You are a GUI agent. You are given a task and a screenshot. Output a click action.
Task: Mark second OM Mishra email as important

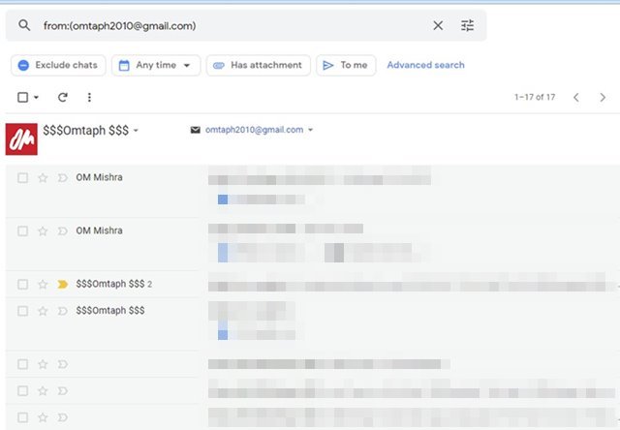[62, 230]
